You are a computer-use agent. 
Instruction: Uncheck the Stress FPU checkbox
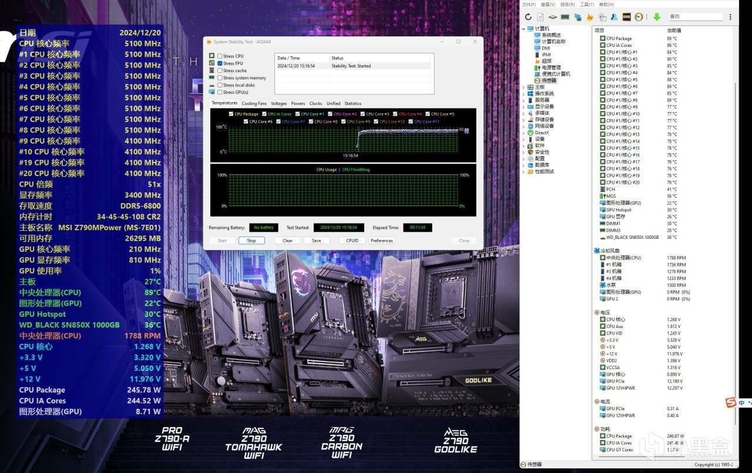click(x=220, y=63)
